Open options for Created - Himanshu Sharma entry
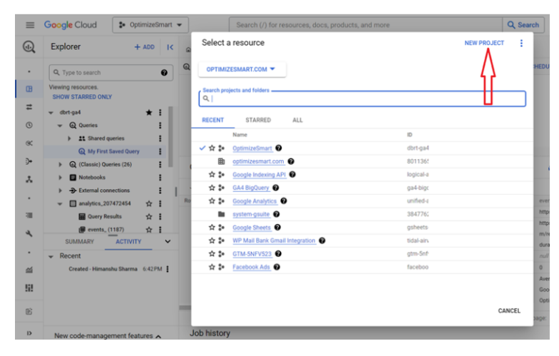Screen dimensions: 559x356 [168, 269]
